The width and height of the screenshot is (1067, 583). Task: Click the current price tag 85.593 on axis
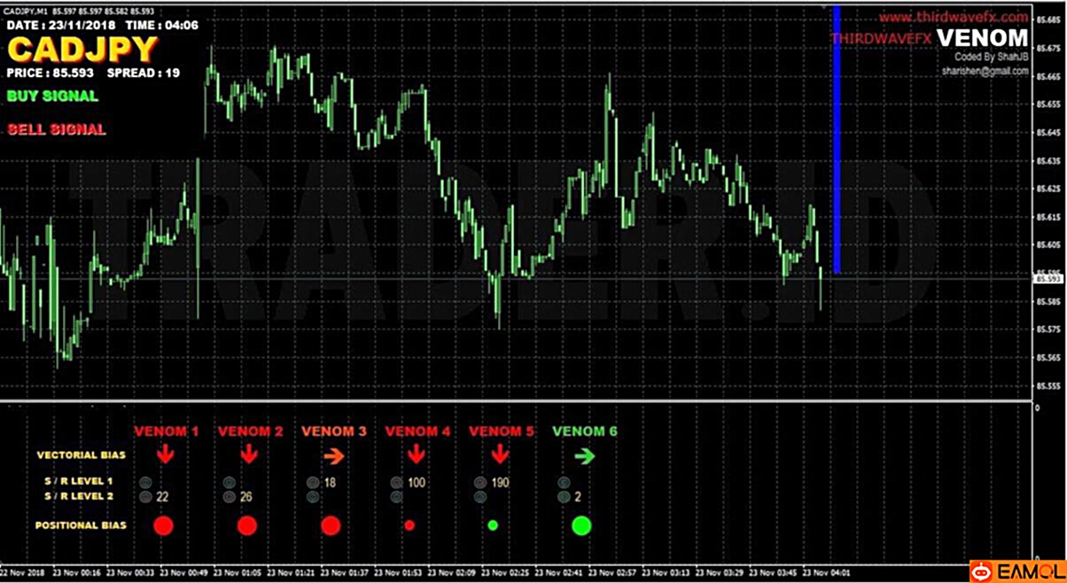(x=1050, y=278)
